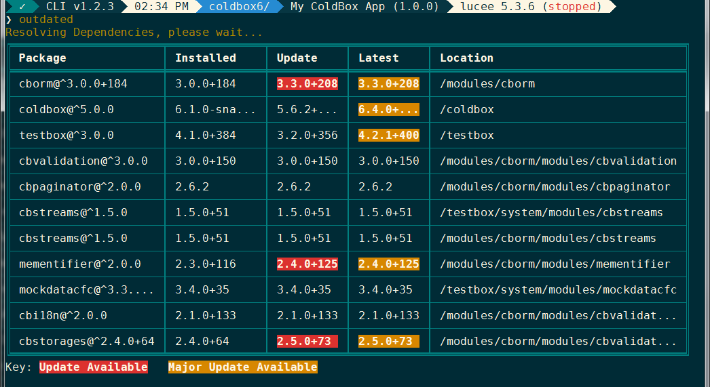Click the red 2.4.0+125 update badge for mementifier
Viewport: 710px width, 387px height.
pyautogui.click(x=307, y=264)
